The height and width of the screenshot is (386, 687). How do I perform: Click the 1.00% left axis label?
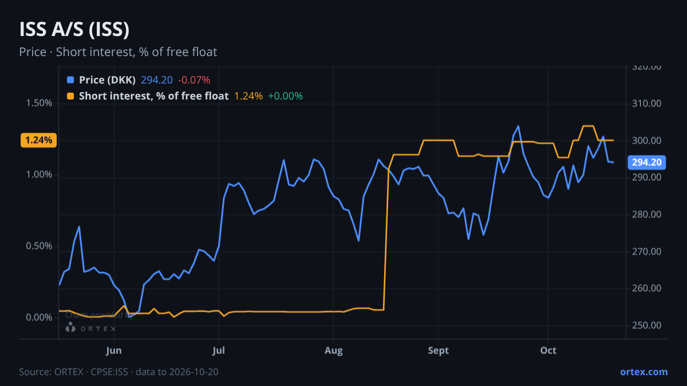[38, 175]
